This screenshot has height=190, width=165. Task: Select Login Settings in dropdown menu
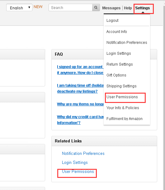(x=119, y=53)
